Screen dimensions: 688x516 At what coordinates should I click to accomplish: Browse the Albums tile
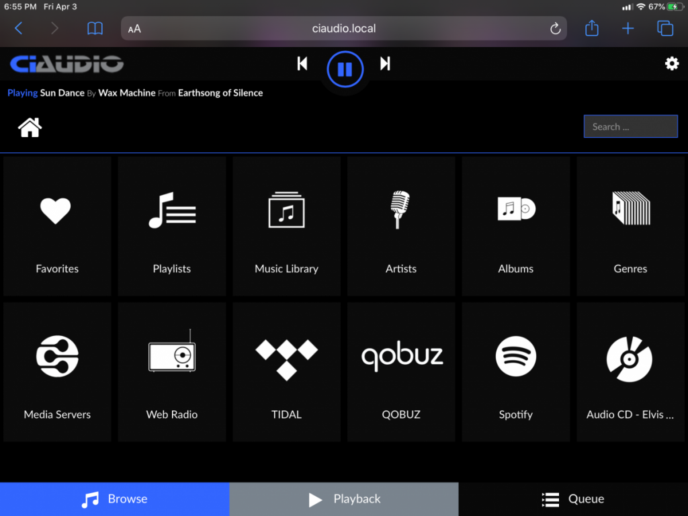515,226
